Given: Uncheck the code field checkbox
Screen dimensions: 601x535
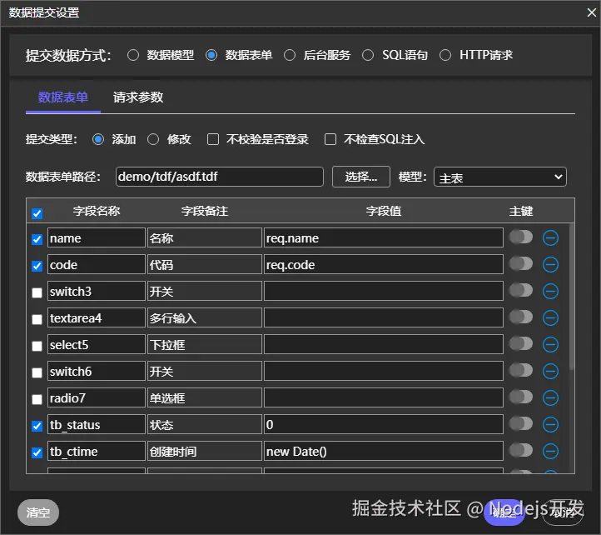Looking at the screenshot, I should tap(37, 266).
